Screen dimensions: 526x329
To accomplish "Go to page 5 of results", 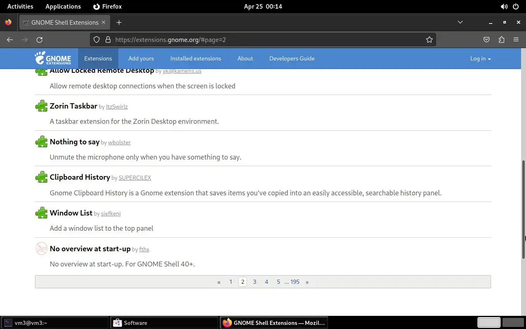I will pyautogui.click(x=278, y=282).
